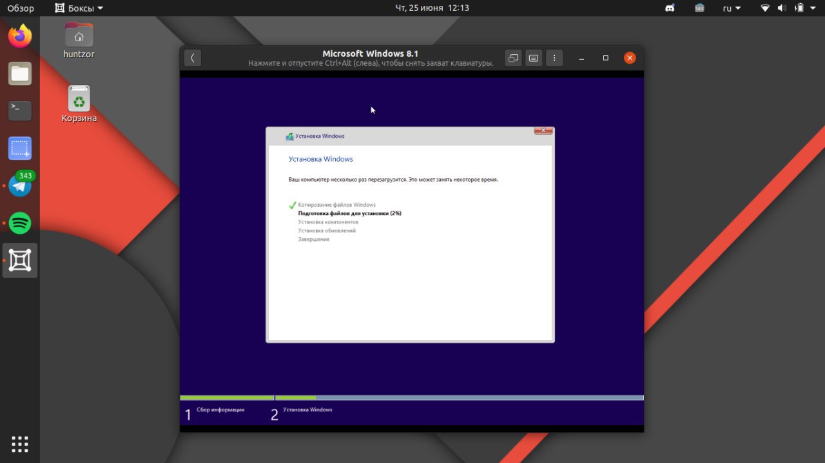Open Telegram with 343 badge
Image resolution: width=825 pixels, height=463 pixels.
pyautogui.click(x=20, y=186)
